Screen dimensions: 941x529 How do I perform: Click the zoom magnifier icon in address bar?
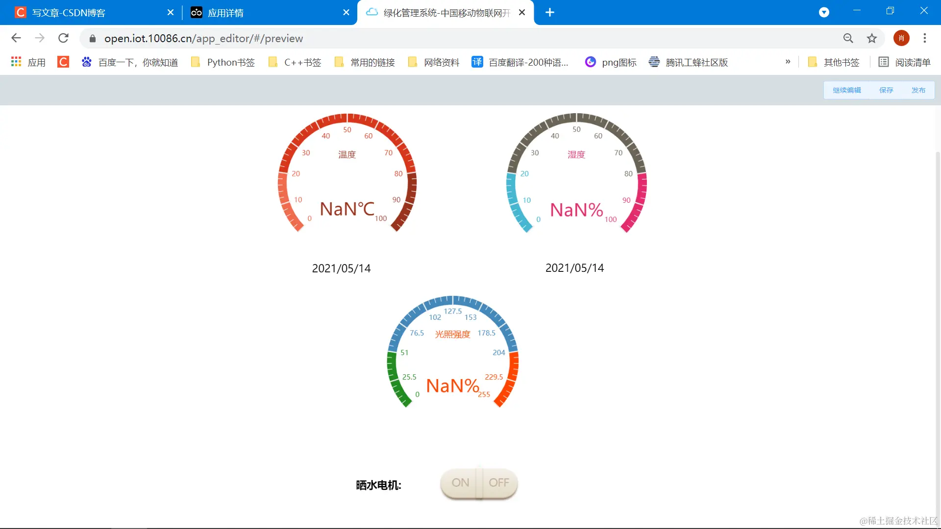pyautogui.click(x=848, y=38)
